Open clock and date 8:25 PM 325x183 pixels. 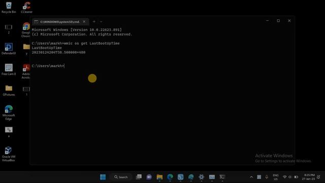coord(308,177)
